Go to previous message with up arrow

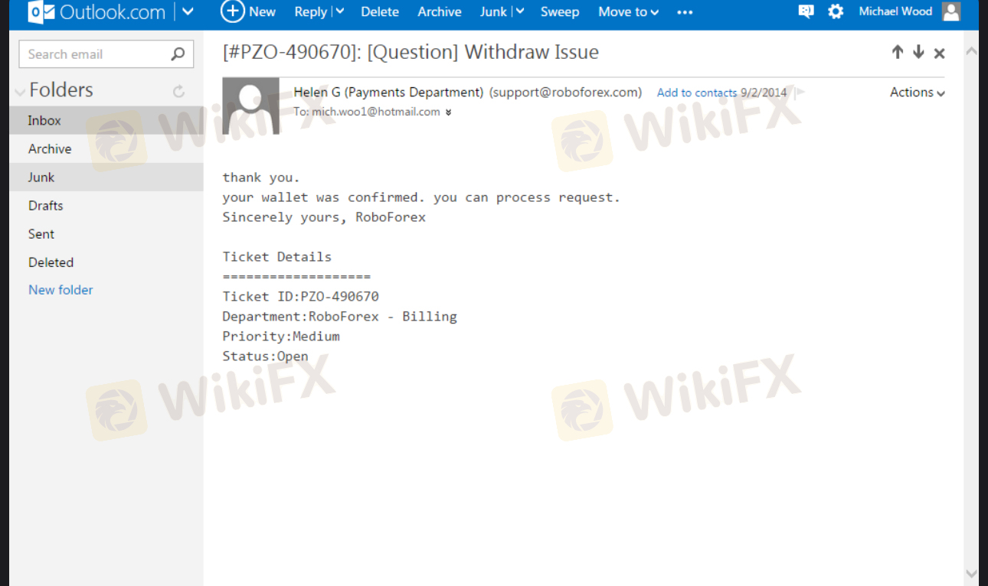pyautogui.click(x=898, y=52)
